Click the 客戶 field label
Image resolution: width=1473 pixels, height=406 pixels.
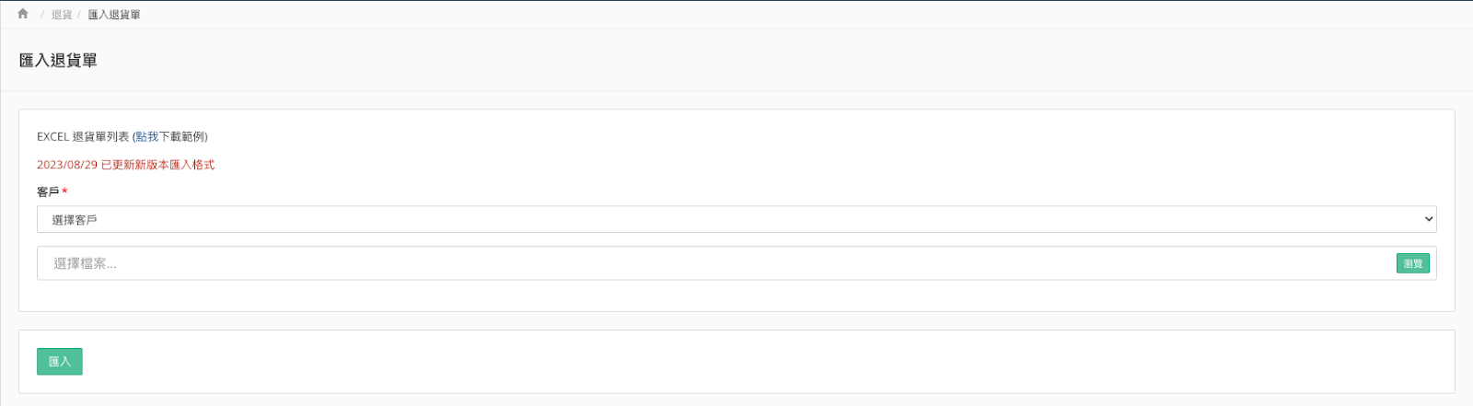(x=48, y=191)
